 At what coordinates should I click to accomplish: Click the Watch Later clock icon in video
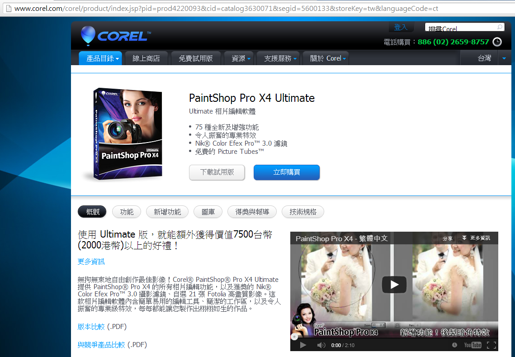point(454,345)
